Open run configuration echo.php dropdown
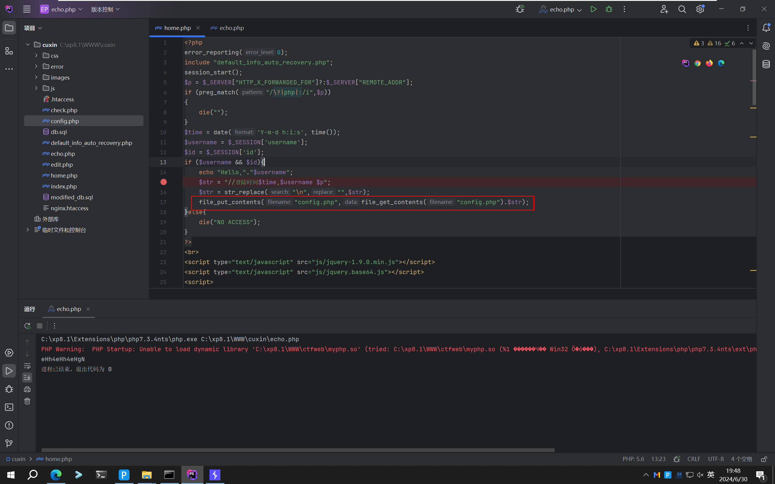775x484 pixels. point(561,9)
